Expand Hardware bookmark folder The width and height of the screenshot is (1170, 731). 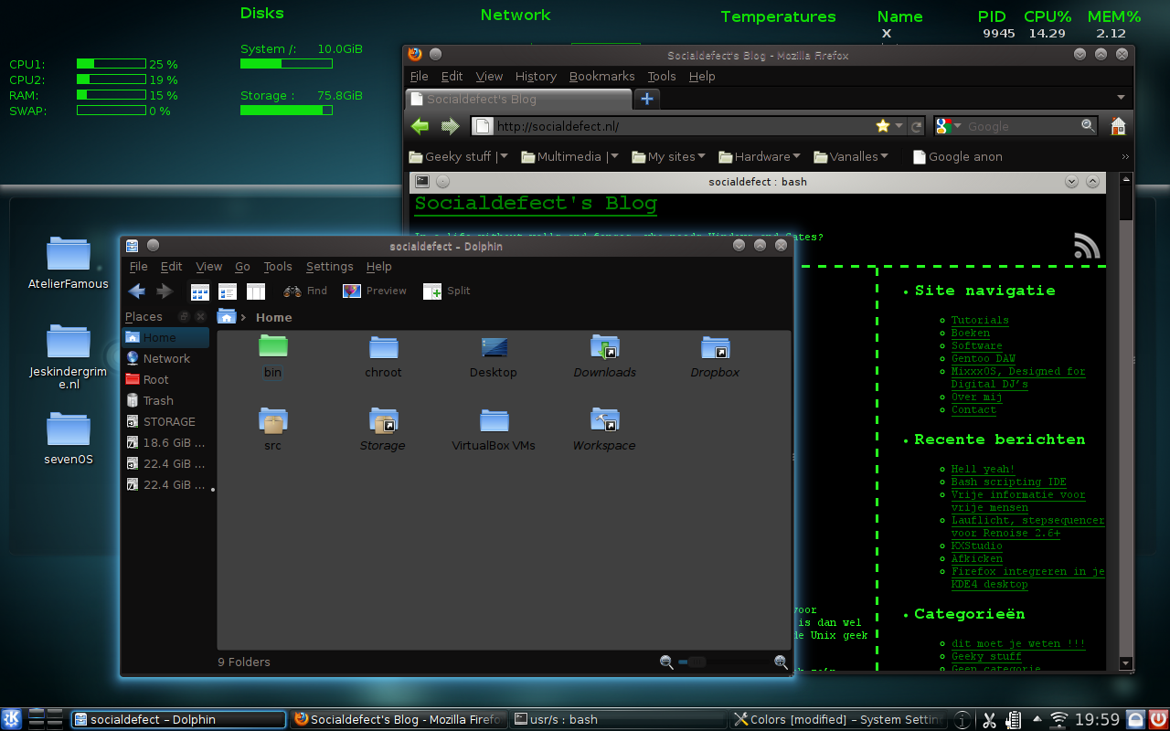[x=760, y=156]
